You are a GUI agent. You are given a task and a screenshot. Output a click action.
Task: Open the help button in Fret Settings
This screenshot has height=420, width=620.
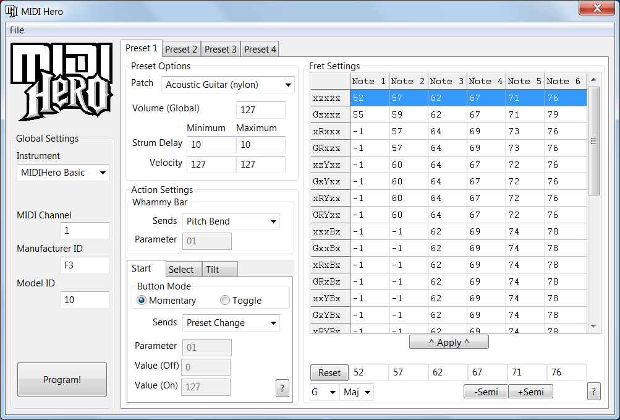coord(594,392)
